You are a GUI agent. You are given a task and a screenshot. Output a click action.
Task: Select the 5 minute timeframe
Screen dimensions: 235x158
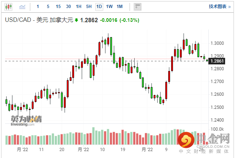[x=49, y=7]
